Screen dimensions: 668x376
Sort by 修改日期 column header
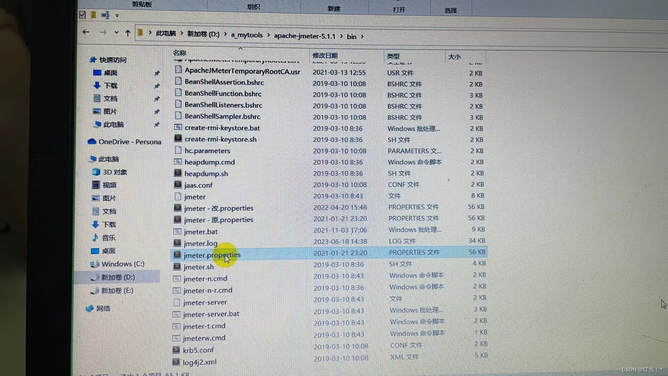click(325, 55)
